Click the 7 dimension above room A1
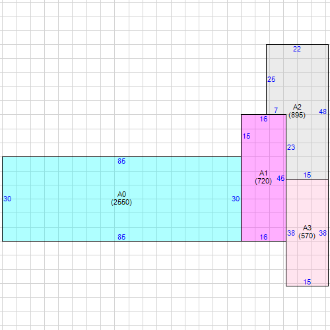Image resolution: width=330 pixels, height=330 pixels. 276,110
